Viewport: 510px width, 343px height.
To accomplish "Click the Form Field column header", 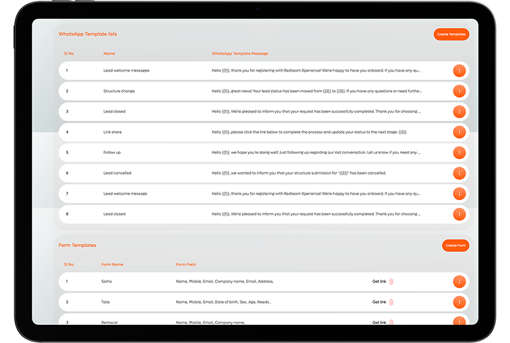I will [186, 265].
